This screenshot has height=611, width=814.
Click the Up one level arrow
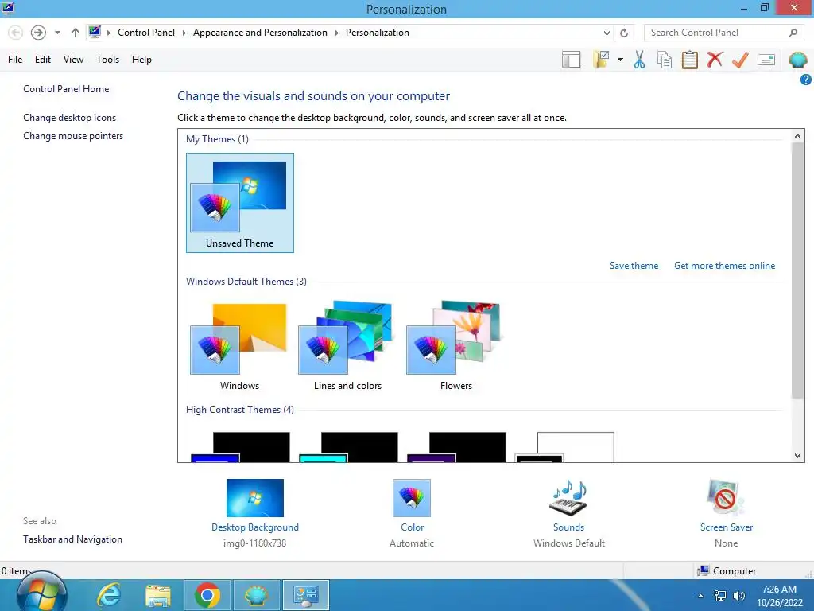coord(76,33)
